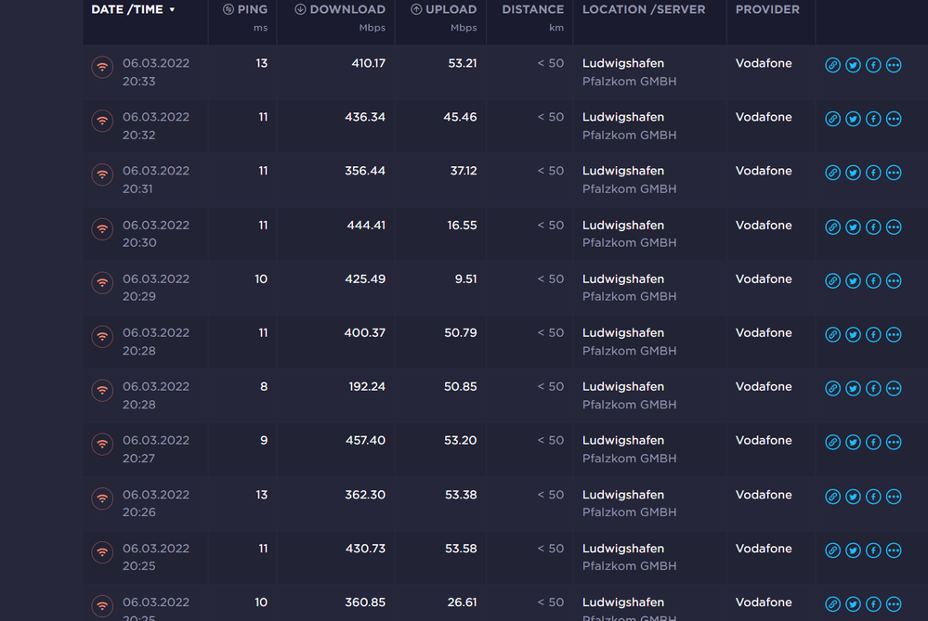Open more options for the 20:26 result
This screenshot has height=621, width=928.
(x=894, y=497)
